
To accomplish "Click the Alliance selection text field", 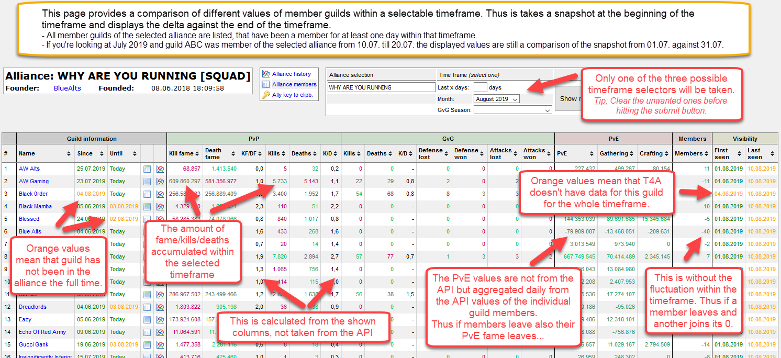I will click(381, 87).
